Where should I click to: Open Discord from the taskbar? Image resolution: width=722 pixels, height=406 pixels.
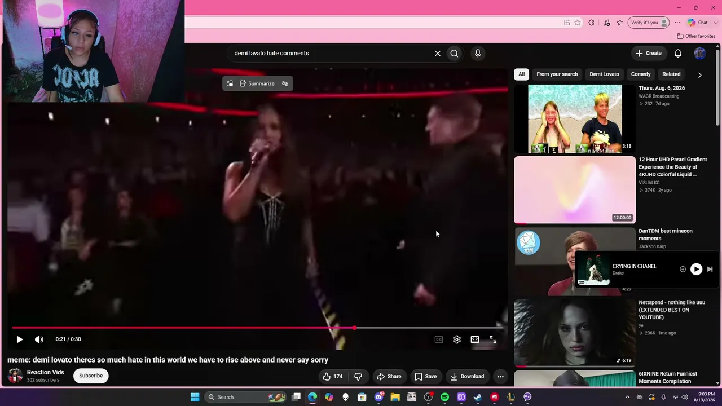pyautogui.click(x=379, y=397)
